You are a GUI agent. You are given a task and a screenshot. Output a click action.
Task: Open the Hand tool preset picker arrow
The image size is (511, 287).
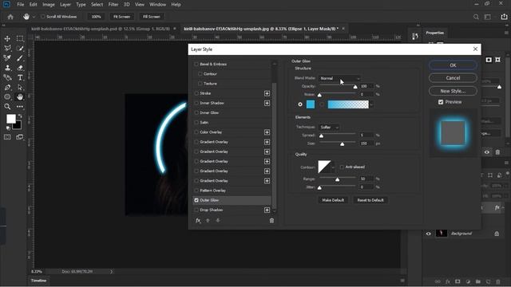click(34, 17)
